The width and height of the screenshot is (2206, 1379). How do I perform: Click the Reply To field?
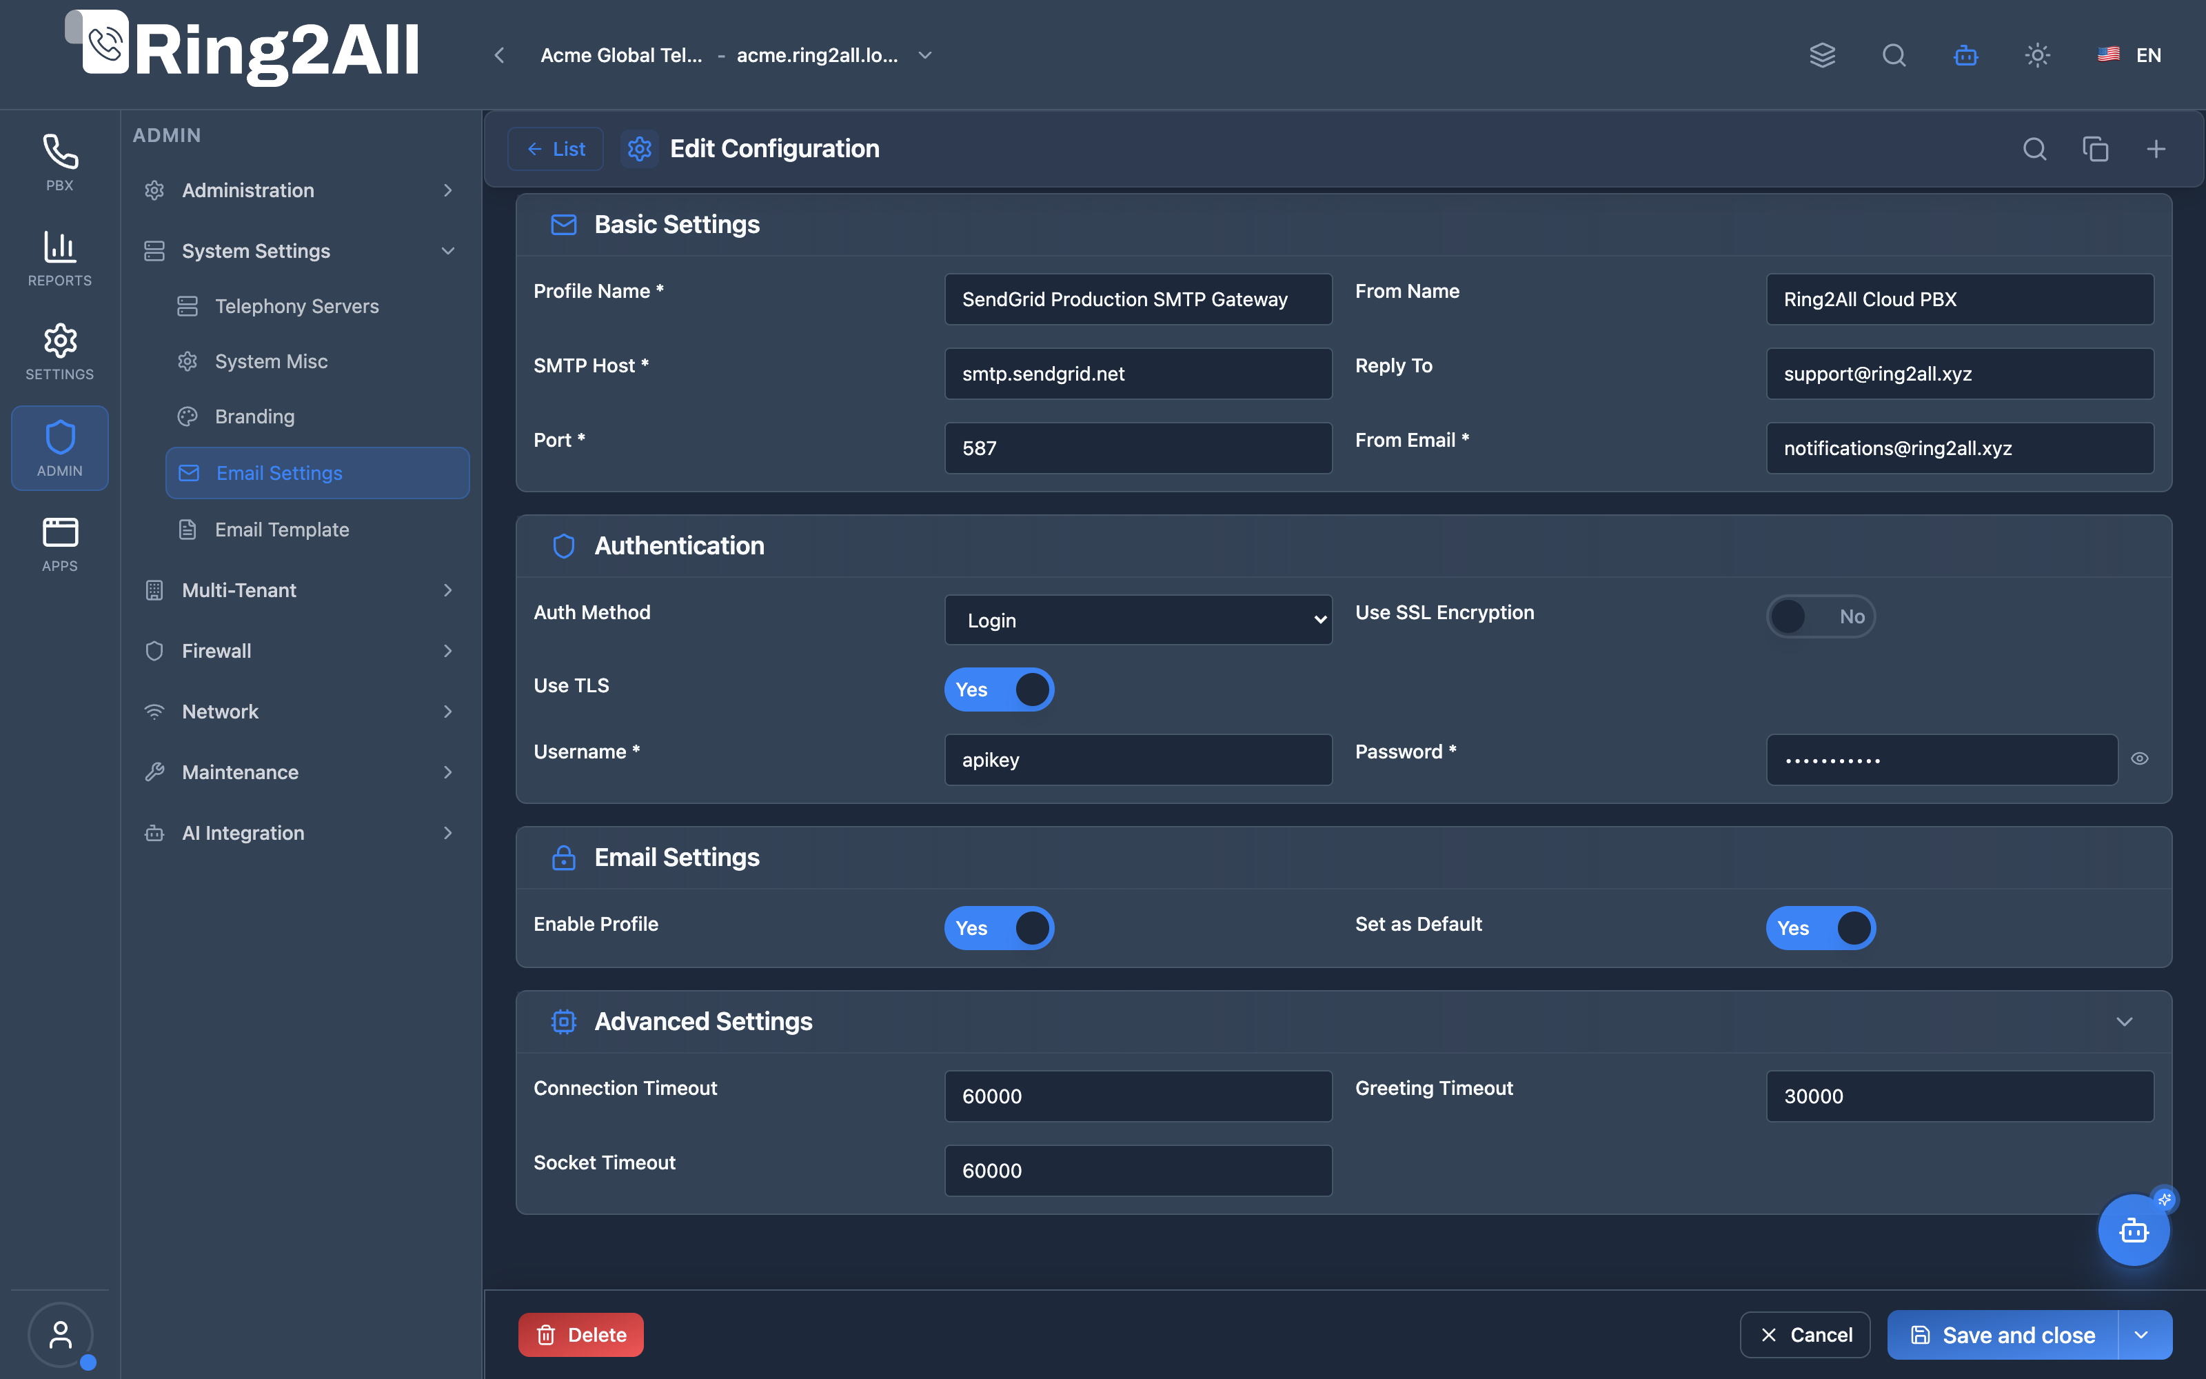pos(1960,374)
